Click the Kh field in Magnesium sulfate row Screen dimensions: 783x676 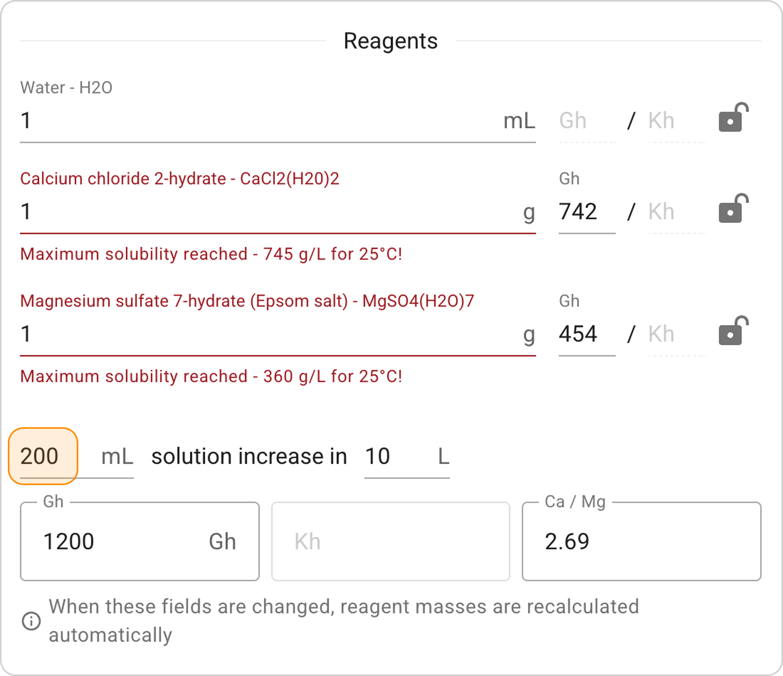(x=675, y=334)
